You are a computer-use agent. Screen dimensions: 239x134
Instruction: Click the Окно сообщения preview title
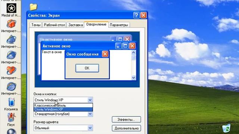pos(83,54)
